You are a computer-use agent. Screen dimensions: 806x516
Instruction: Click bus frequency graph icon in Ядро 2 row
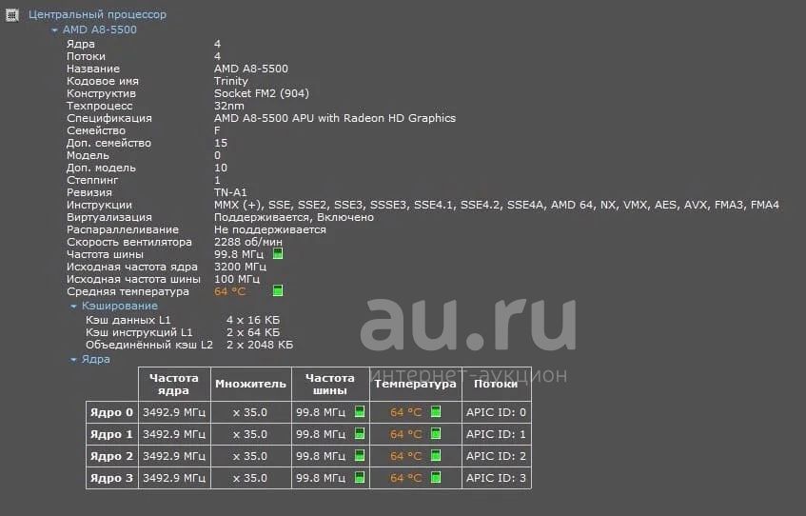coord(360,455)
